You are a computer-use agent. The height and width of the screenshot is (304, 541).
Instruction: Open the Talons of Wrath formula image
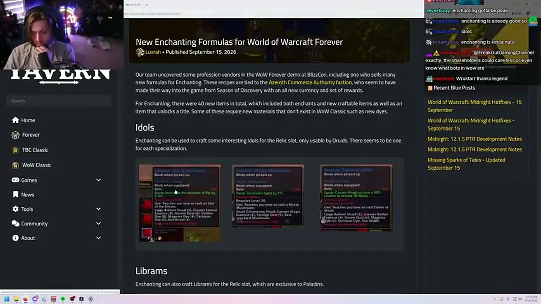[x=356, y=198]
